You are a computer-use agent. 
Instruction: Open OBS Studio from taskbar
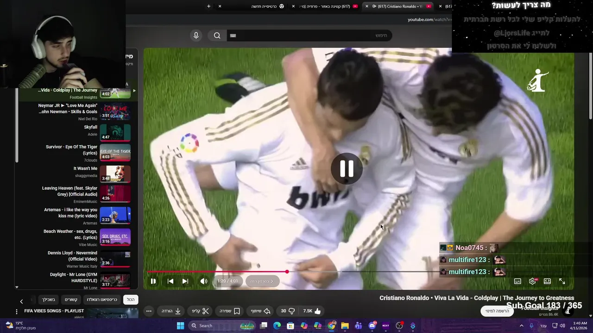point(399,326)
